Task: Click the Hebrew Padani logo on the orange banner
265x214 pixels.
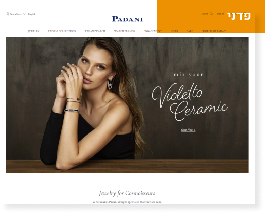Action: click(x=239, y=16)
